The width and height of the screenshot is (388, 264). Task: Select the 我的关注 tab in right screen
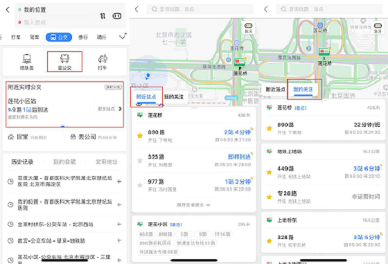click(x=303, y=89)
